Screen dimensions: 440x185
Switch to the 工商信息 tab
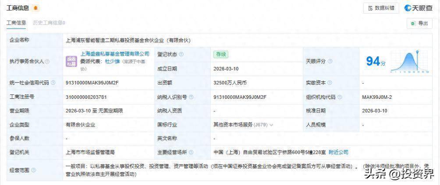point(16,23)
